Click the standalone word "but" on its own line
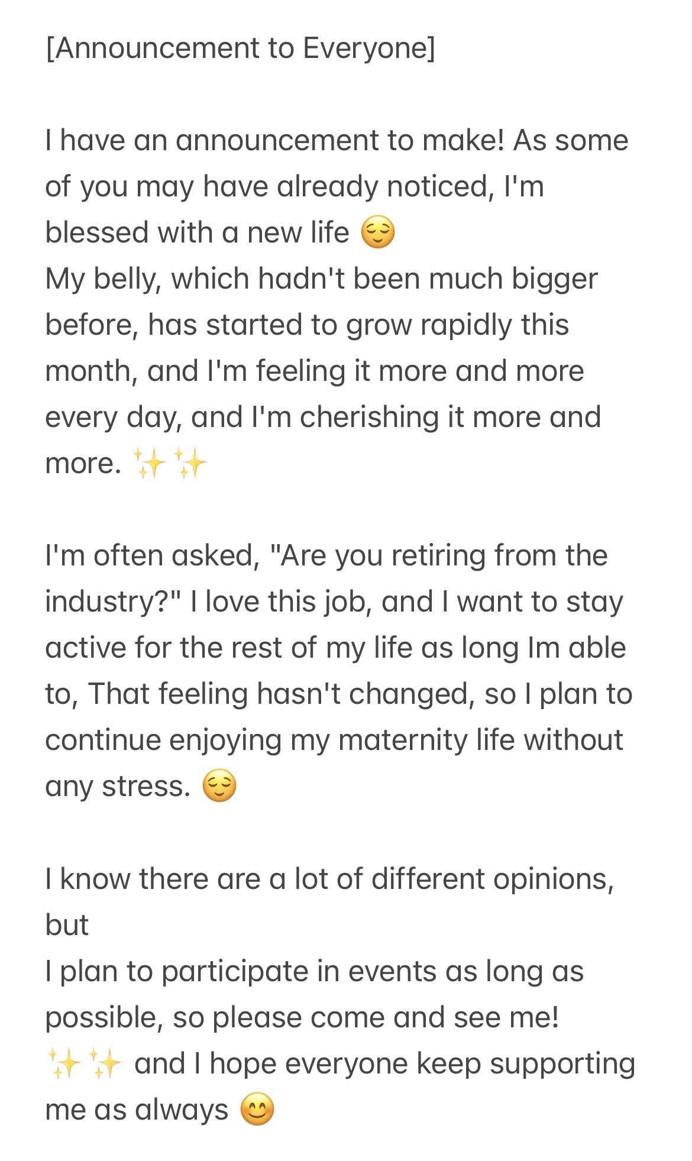The image size is (692, 1161). pyautogui.click(x=67, y=925)
